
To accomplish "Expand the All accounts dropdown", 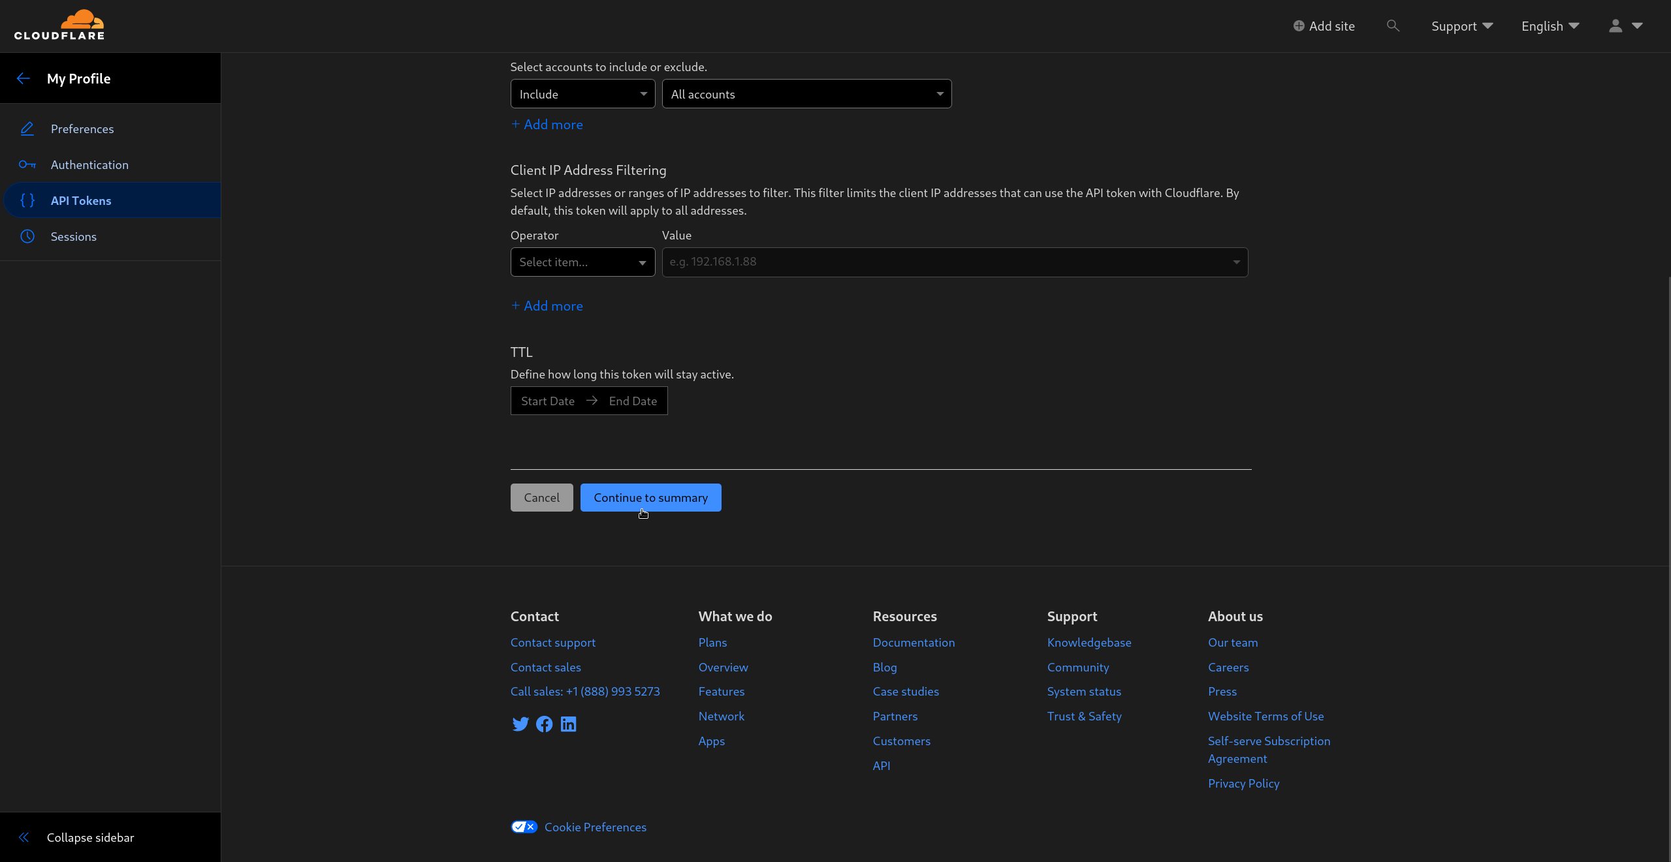I will click(x=806, y=93).
